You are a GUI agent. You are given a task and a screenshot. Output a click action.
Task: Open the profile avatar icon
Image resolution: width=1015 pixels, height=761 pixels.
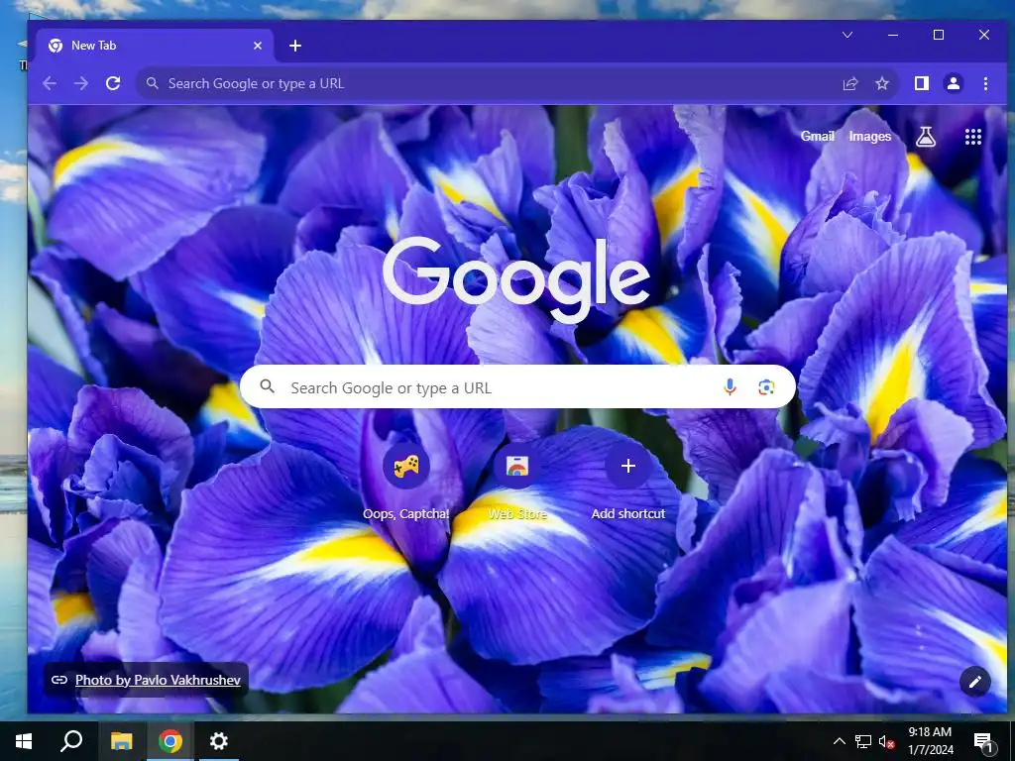pyautogui.click(x=954, y=83)
